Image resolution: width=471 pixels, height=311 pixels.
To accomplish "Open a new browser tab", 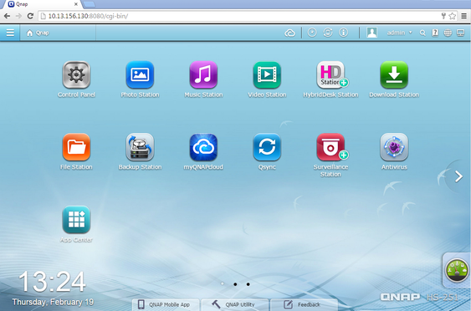I will (x=89, y=4).
